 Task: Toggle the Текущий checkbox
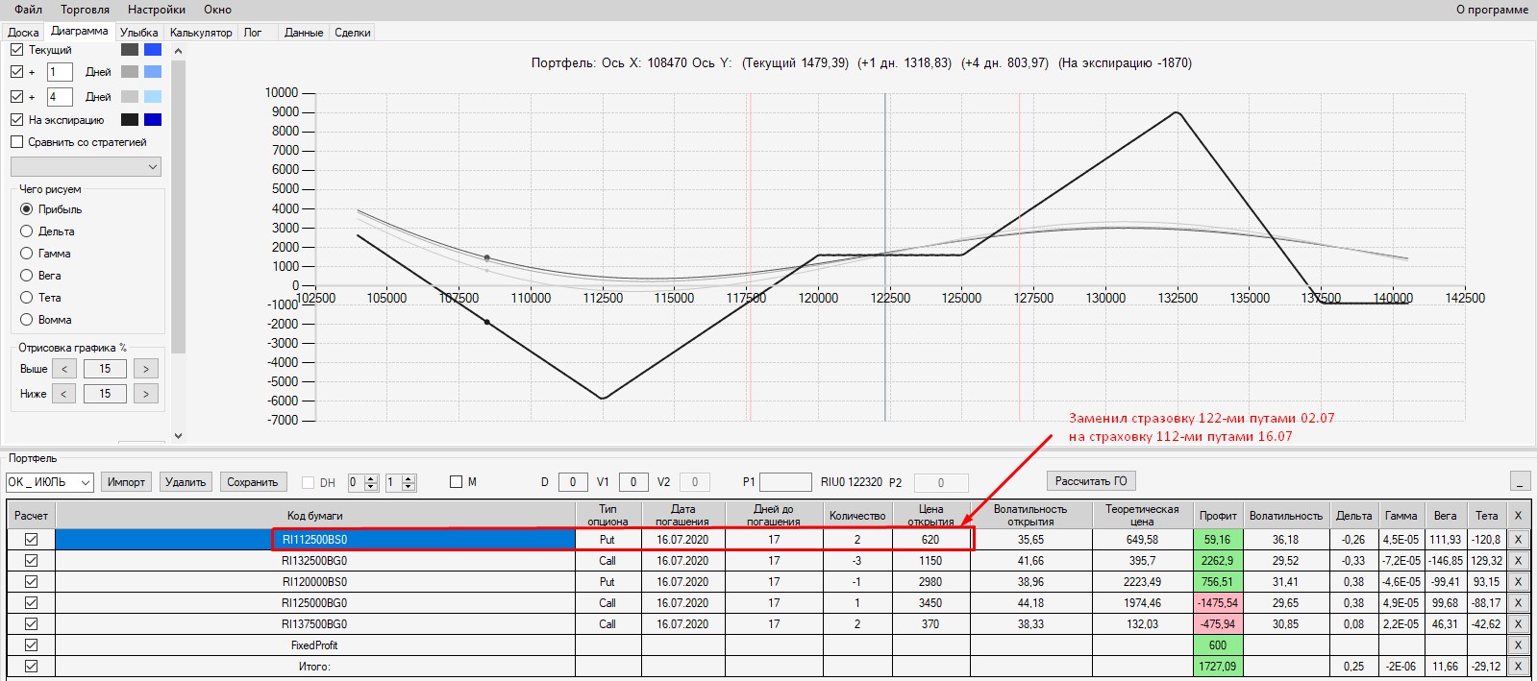point(16,49)
